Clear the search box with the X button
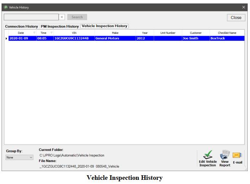This screenshot has width=250, height=184. pos(62,17)
